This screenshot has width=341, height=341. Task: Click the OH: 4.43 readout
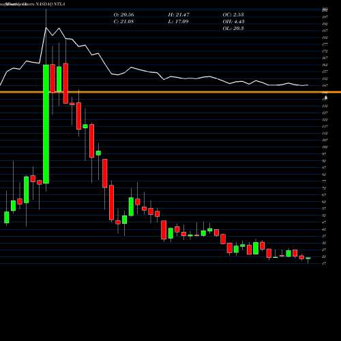233,21
